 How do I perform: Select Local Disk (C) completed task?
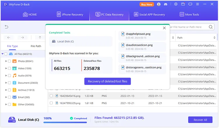tap(81, 41)
